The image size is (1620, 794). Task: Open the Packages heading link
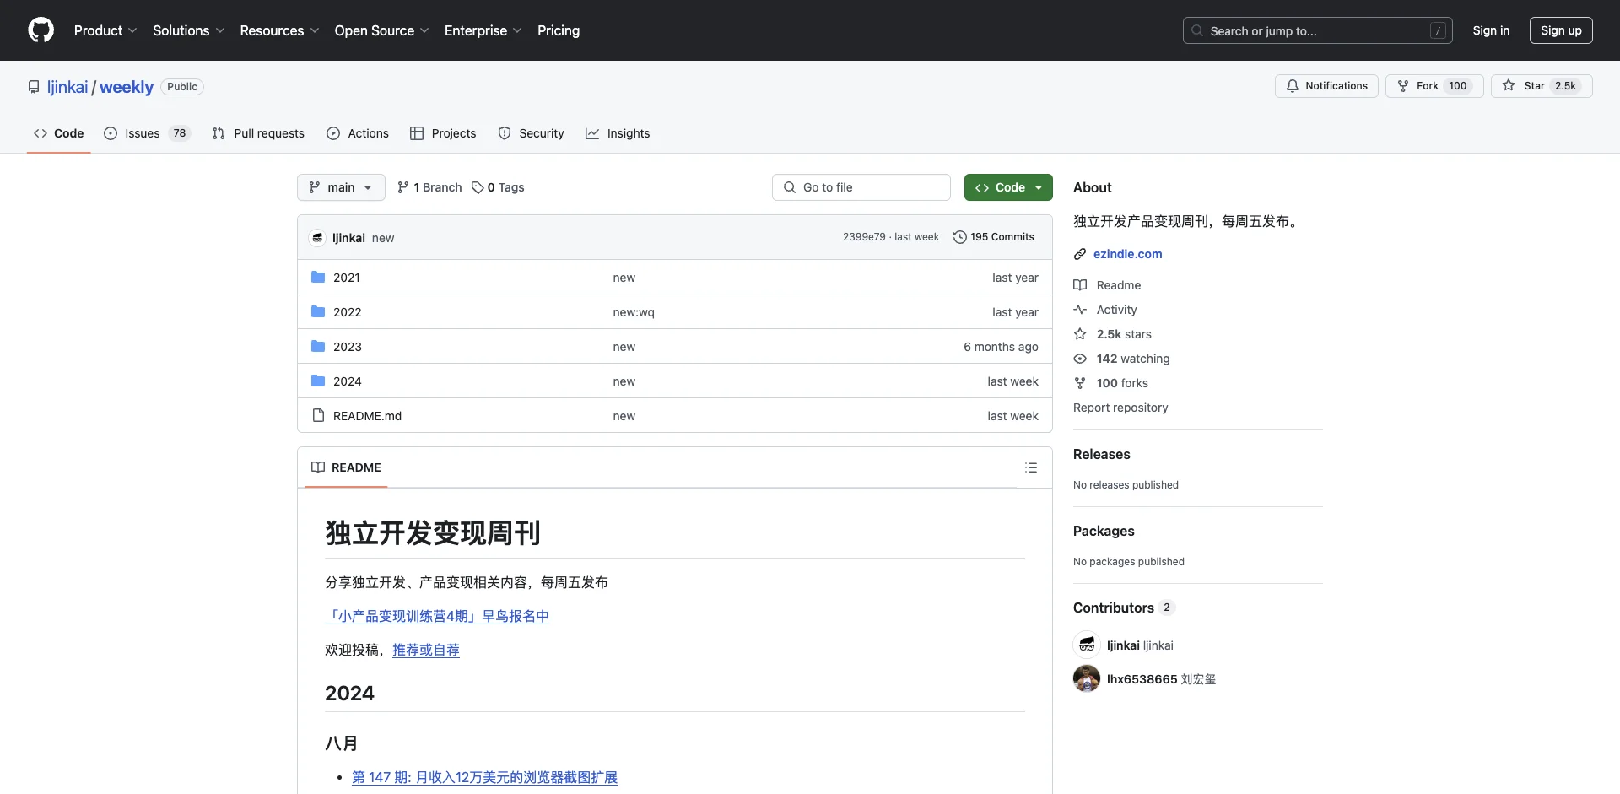pos(1104,531)
